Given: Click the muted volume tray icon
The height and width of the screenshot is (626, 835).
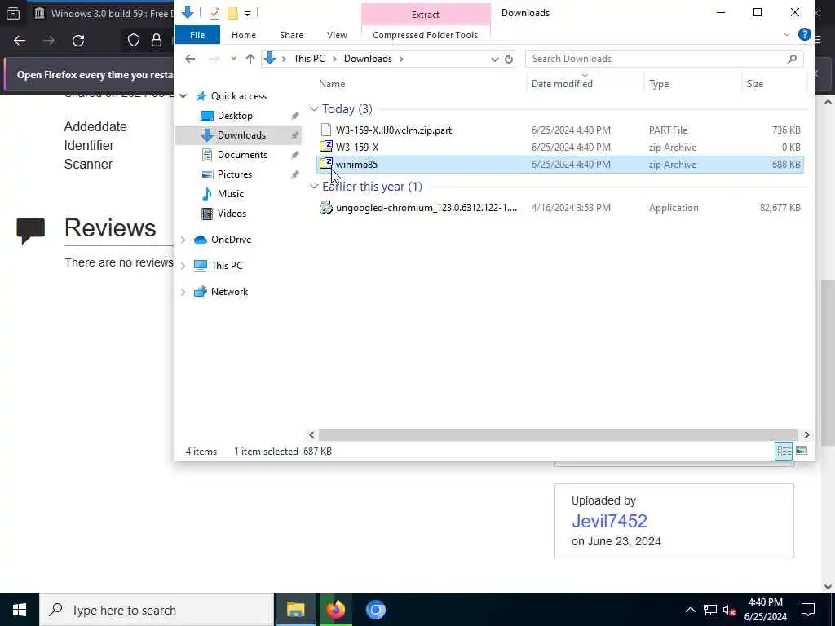Looking at the screenshot, I should tap(730, 610).
